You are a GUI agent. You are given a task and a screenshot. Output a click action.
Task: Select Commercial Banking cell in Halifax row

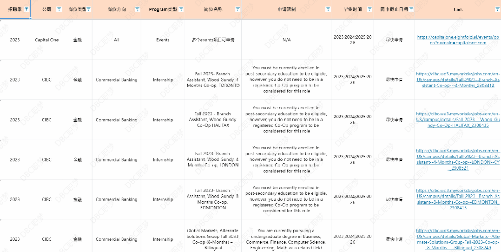(117, 119)
